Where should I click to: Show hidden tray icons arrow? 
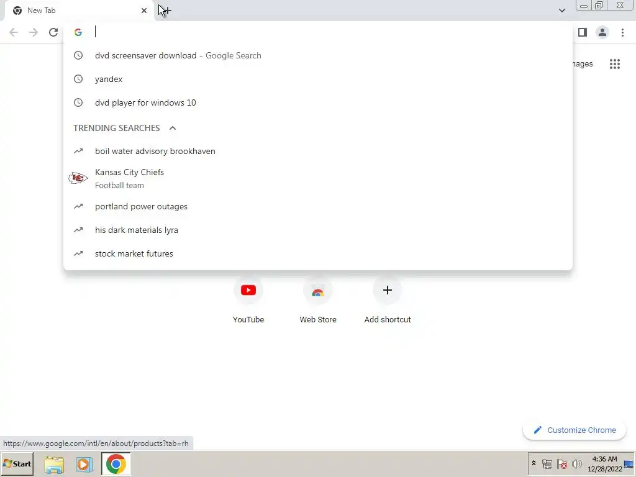tap(534, 463)
